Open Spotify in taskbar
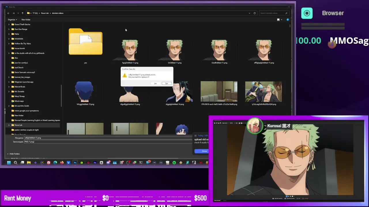 [174, 163]
